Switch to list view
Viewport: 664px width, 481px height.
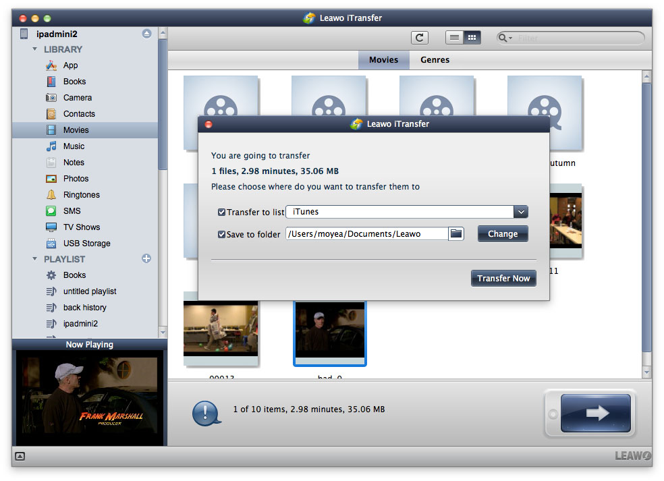[x=454, y=38]
